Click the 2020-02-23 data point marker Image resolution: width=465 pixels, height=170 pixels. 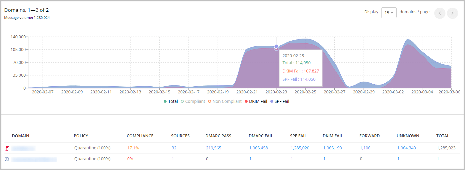(x=276, y=47)
